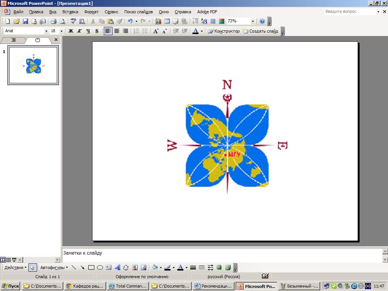Viewport: 388px width, 291px height.
Task: Undo the last action
Action: pos(130,21)
